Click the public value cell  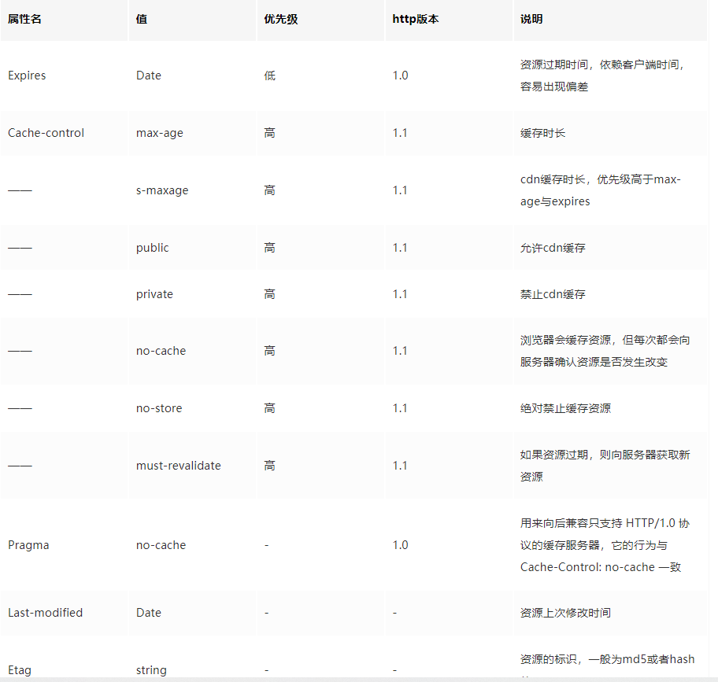click(x=152, y=248)
